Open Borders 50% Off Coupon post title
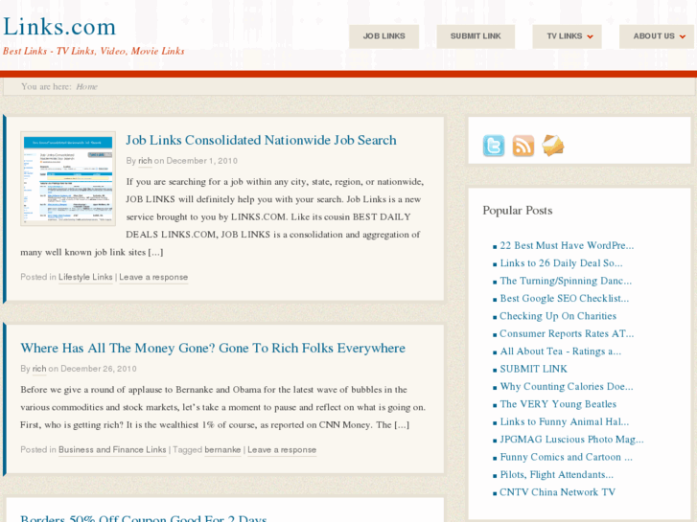Screen dimensions: 697x522 (144, 517)
